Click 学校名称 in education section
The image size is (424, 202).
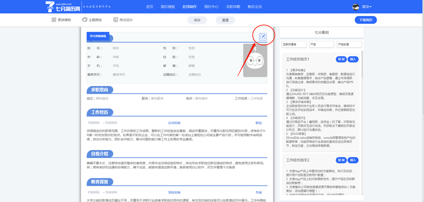click(174, 192)
